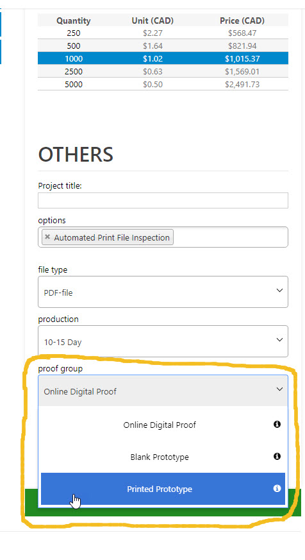Click info icon beside Blank Prototype option

click(277, 456)
